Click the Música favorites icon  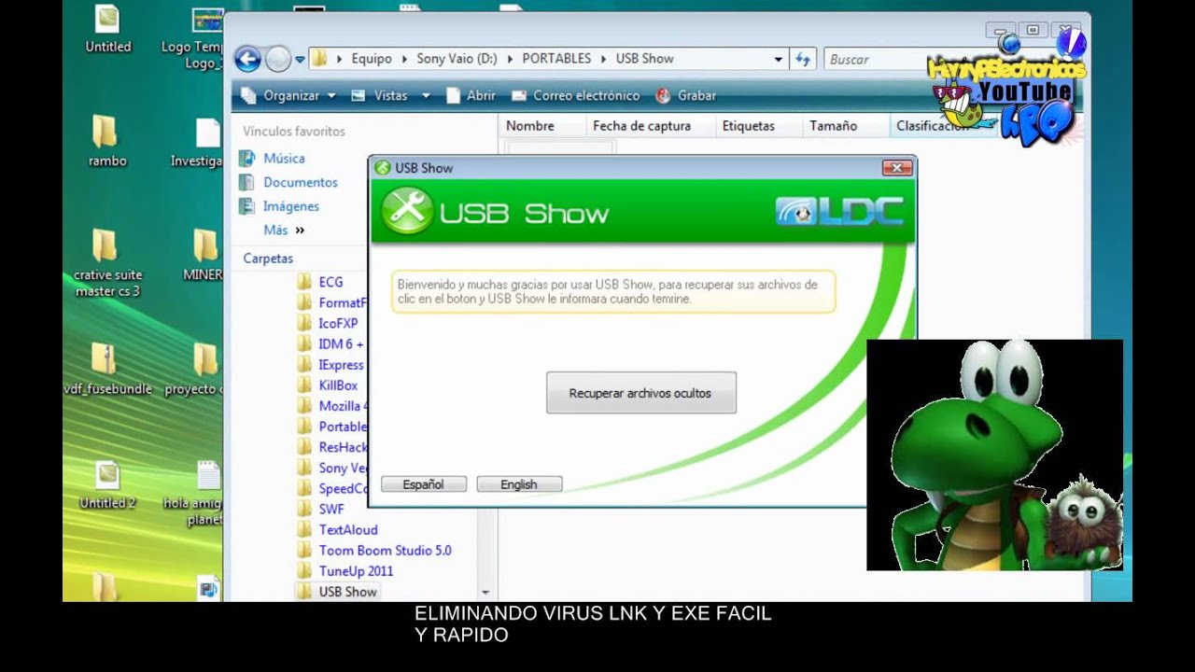[247, 159]
